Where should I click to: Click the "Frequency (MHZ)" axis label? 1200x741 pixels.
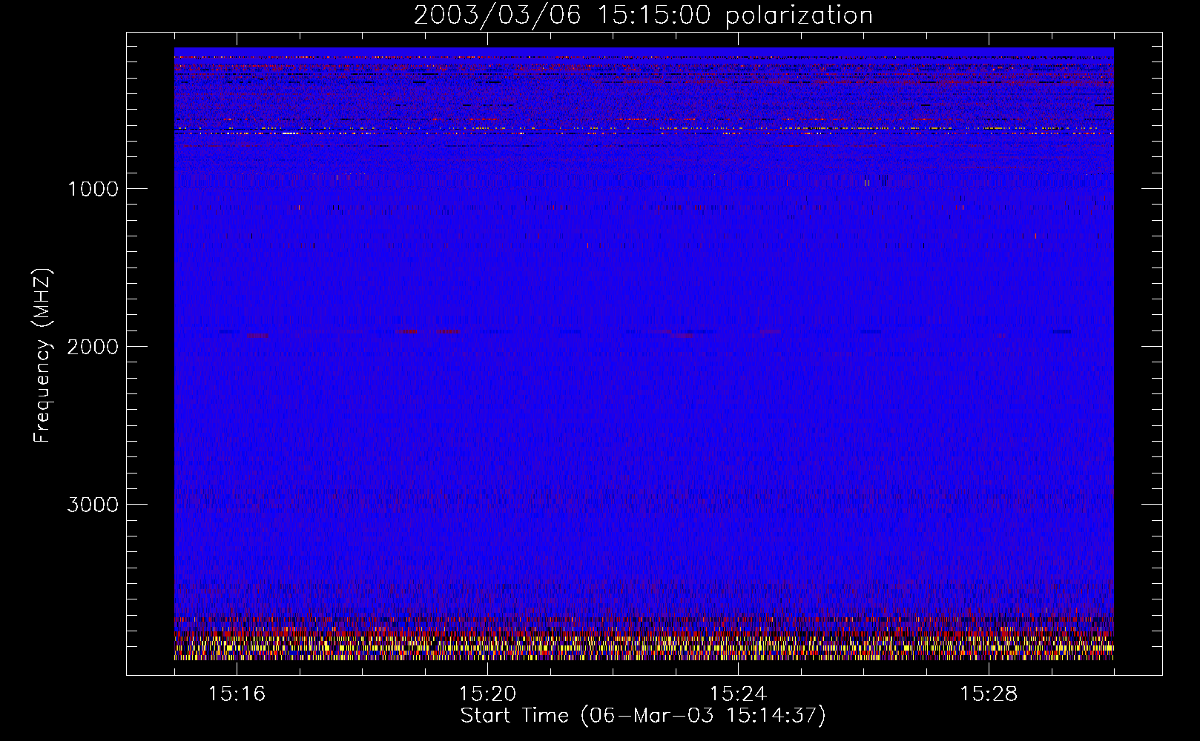click(x=42, y=356)
